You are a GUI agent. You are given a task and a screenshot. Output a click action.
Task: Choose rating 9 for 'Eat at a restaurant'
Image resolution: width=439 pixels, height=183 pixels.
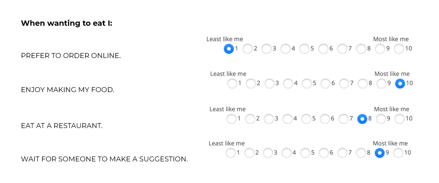381,119
